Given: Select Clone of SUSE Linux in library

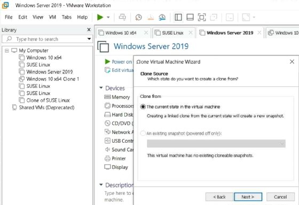Looking at the screenshot, I should click(48, 100).
